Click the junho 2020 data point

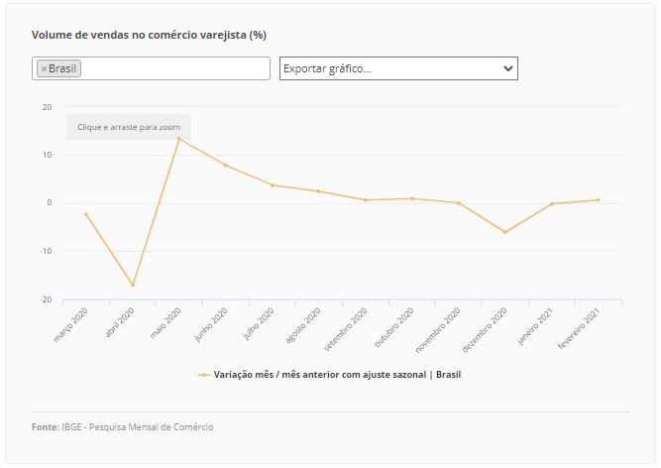(226, 165)
